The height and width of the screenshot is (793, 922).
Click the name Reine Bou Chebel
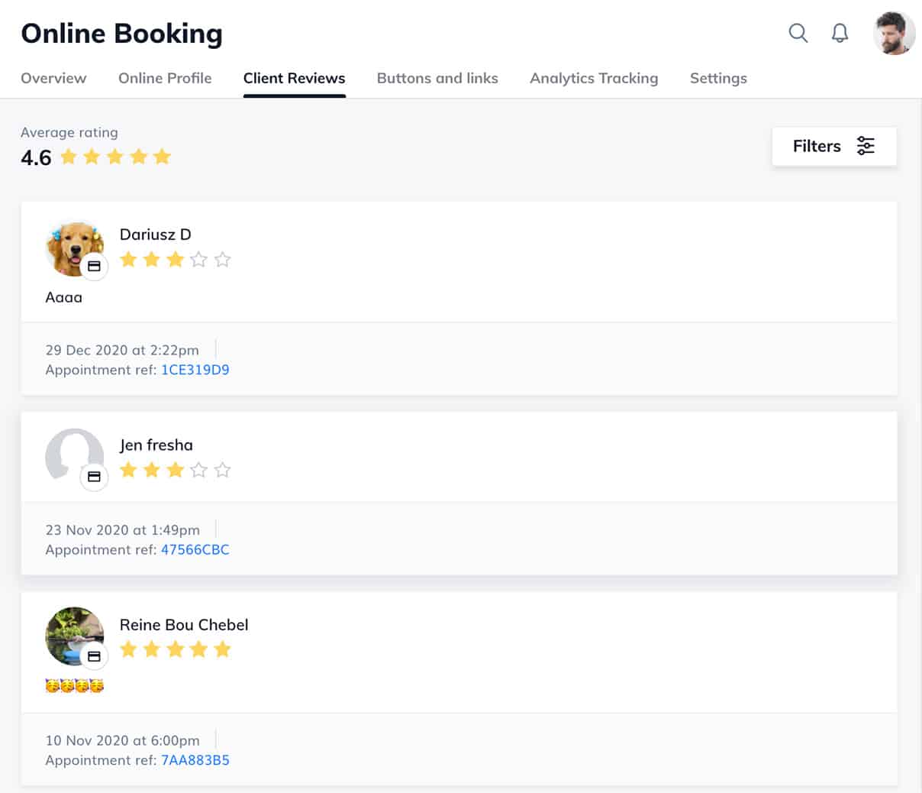[x=184, y=624]
